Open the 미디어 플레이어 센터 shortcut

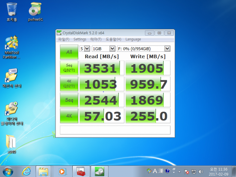[12, 113]
